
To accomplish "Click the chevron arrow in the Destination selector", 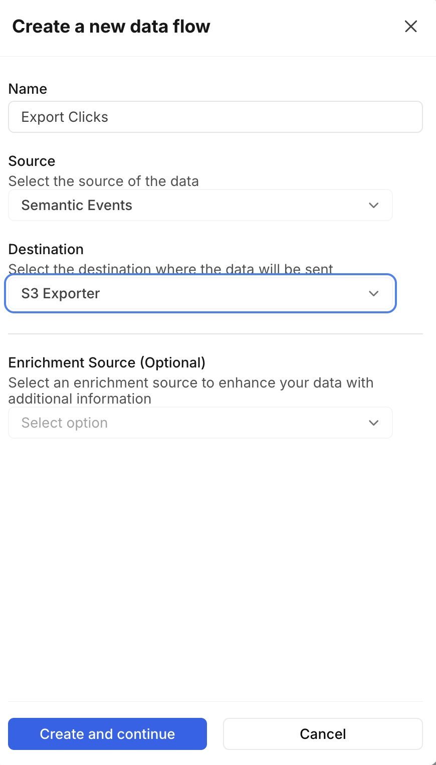I will [x=373, y=294].
